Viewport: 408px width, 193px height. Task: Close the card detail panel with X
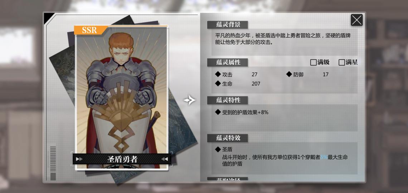pos(356,20)
